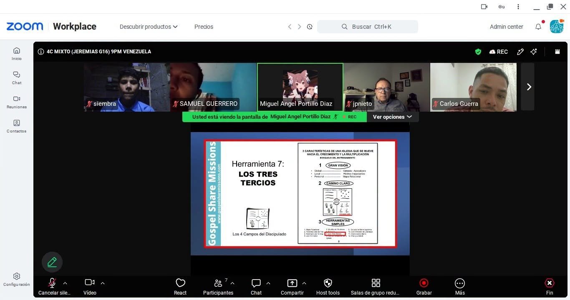
Task: Click the green annotation pencil button
Action: point(52,262)
